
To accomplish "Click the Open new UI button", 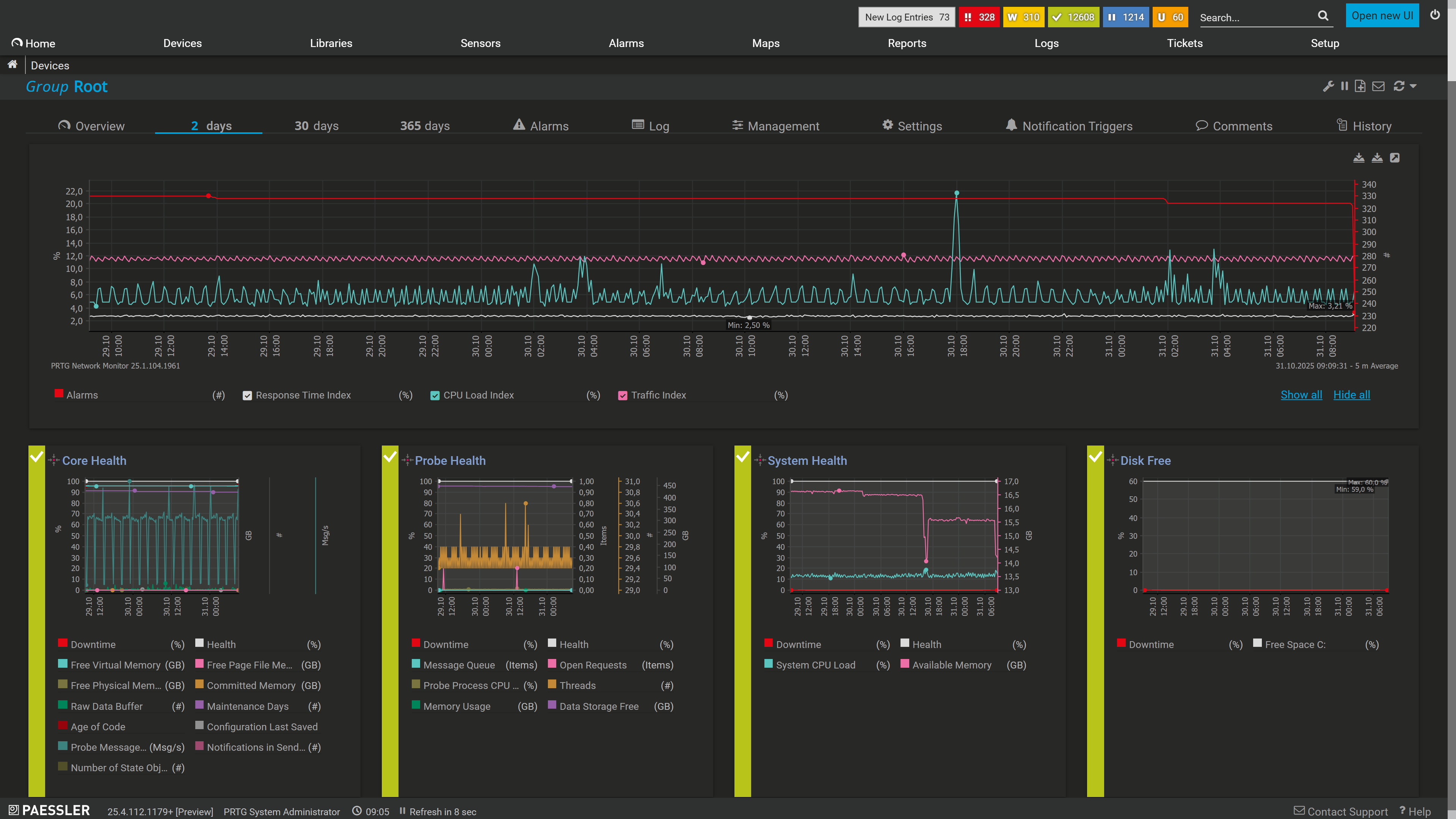I will click(x=1382, y=16).
